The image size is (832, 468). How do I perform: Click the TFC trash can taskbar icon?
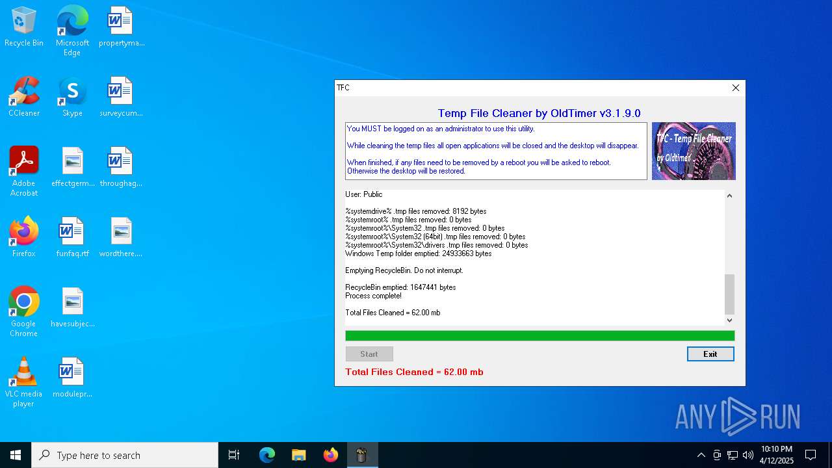tap(362, 455)
